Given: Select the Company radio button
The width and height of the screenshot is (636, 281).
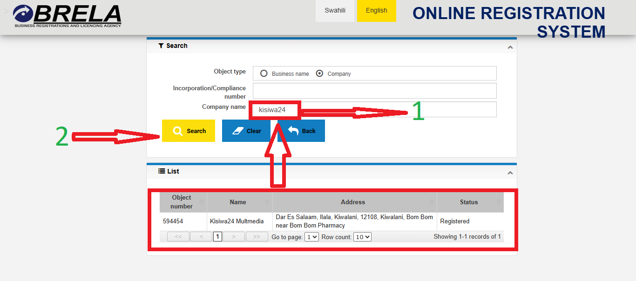Looking at the screenshot, I should point(319,74).
